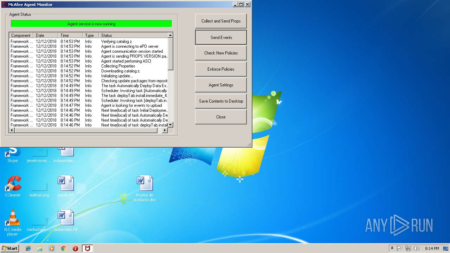Open Windows Explorer from the taskbar
Screen dimensions: 450x253
(x=40, y=248)
